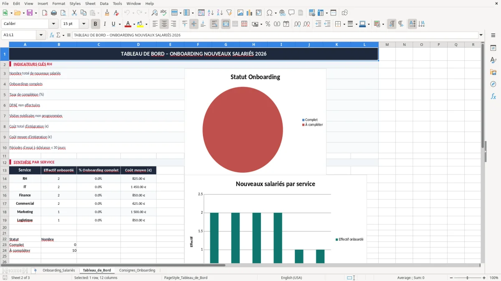Clear direct formatting icon
The width and height of the screenshot is (501, 281).
point(116,13)
